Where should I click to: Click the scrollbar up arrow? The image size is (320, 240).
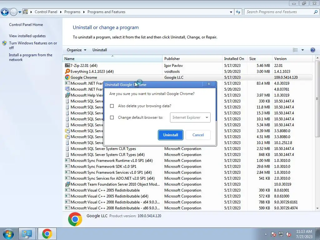[317, 58]
